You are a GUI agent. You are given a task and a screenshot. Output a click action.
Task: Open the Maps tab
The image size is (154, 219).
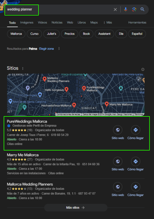[x=94, y=23]
